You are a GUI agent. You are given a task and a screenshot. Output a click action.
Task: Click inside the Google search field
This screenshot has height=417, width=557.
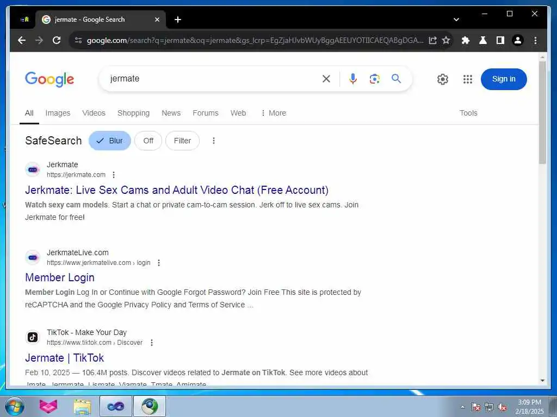[x=213, y=79]
